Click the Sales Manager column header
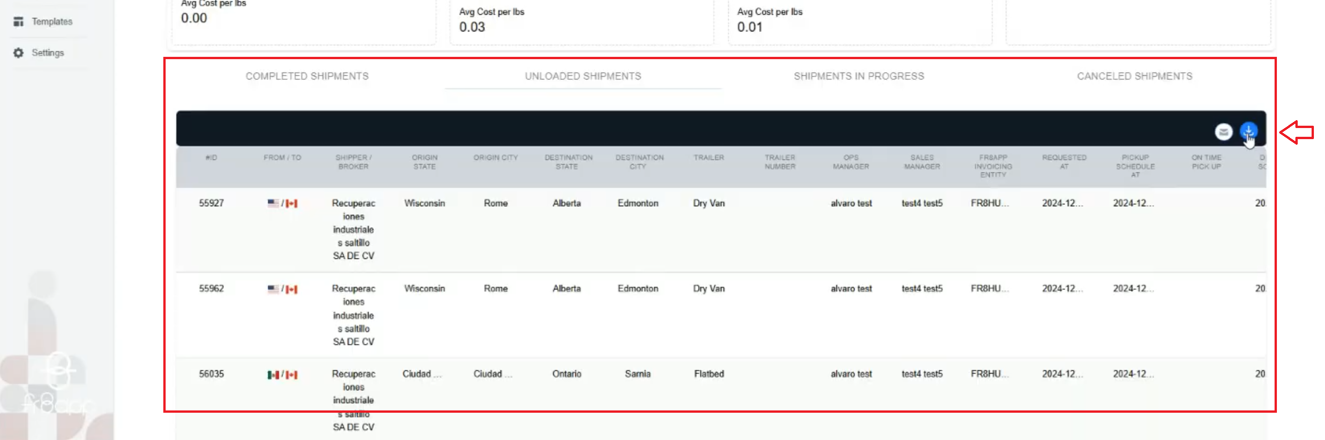This screenshot has height=440, width=1325. (x=922, y=162)
